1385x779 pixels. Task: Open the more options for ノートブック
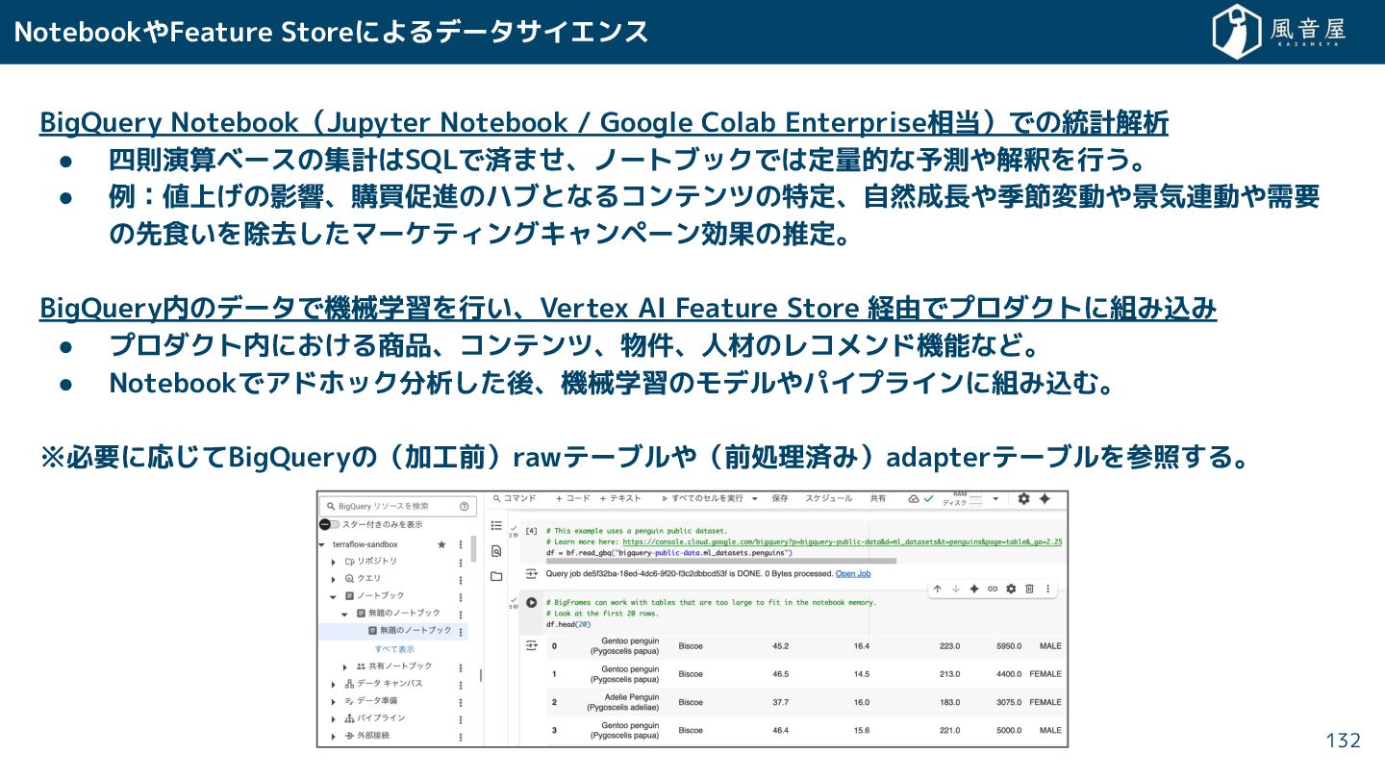[x=460, y=596]
